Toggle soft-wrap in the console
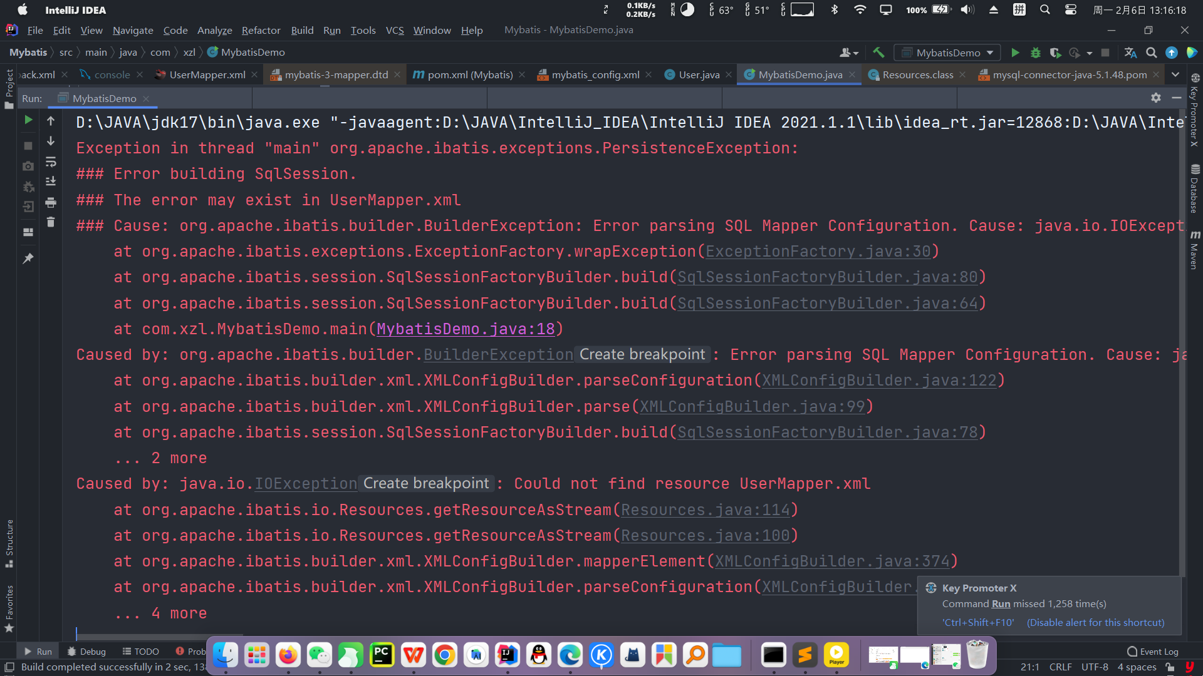Viewport: 1203px width, 676px height. click(51, 162)
